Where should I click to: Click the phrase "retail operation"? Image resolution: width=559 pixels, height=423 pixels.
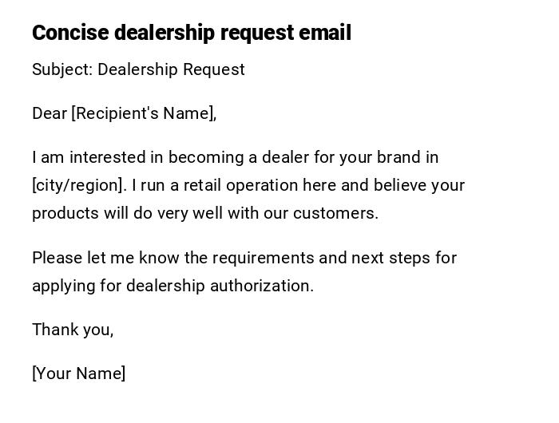tap(236, 185)
